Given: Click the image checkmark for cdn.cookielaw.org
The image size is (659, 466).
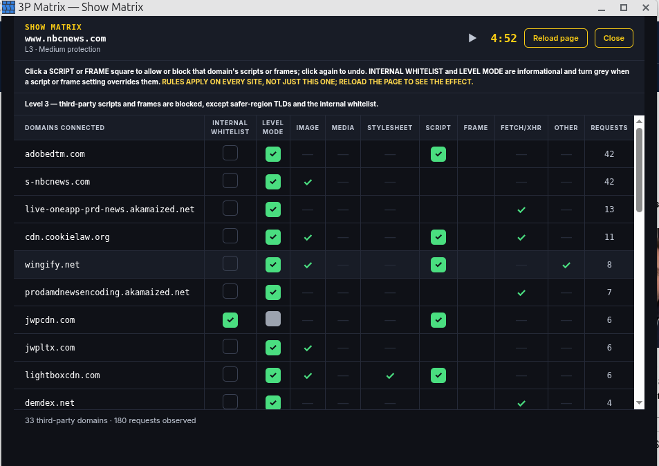Looking at the screenshot, I should pyautogui.click(x=308, y=237).
